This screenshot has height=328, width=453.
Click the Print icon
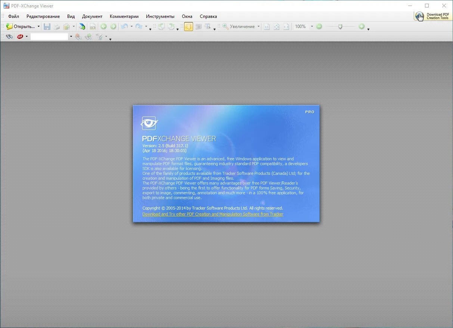[57, 27]
